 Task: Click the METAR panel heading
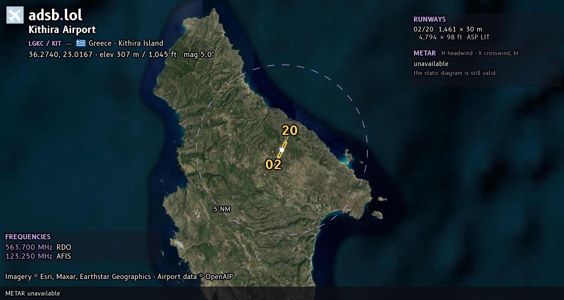coord(425,53)
